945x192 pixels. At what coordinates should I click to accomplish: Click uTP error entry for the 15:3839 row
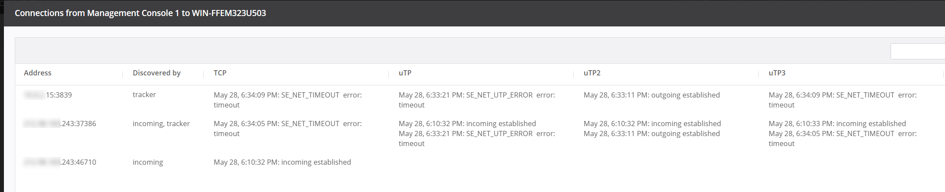[x=477, y=100]
